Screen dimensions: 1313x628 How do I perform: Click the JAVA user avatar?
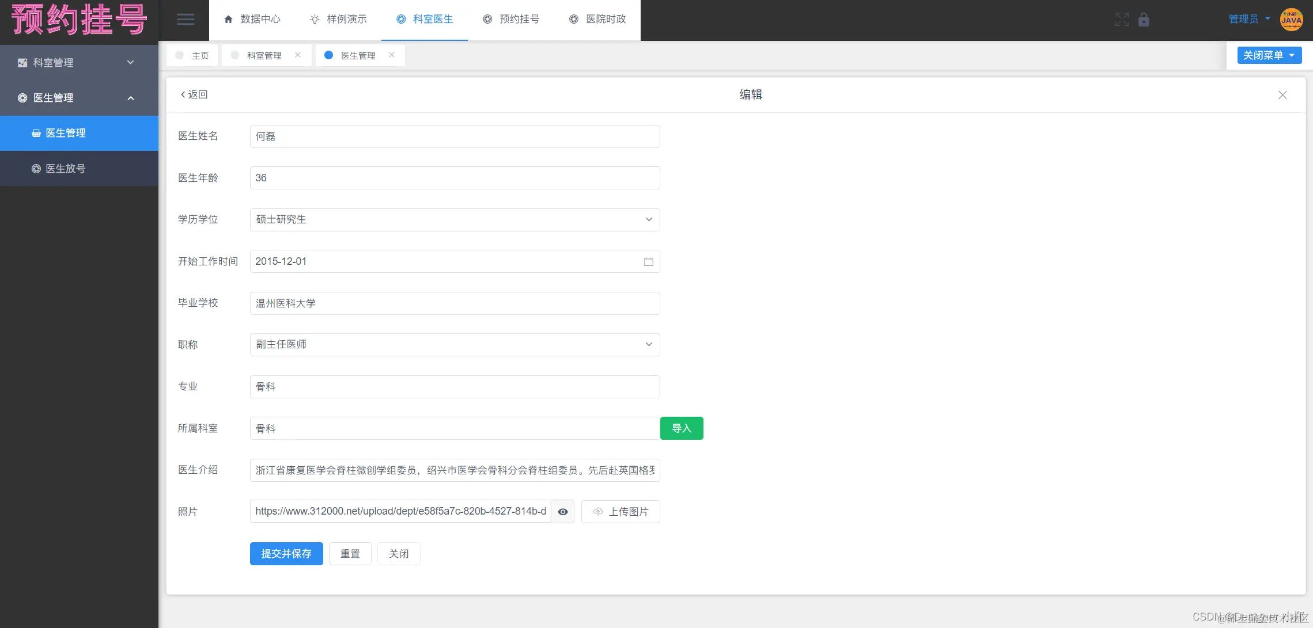1291,20
